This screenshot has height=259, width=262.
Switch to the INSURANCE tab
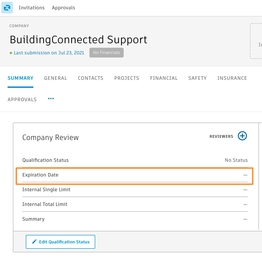[232, 78]
